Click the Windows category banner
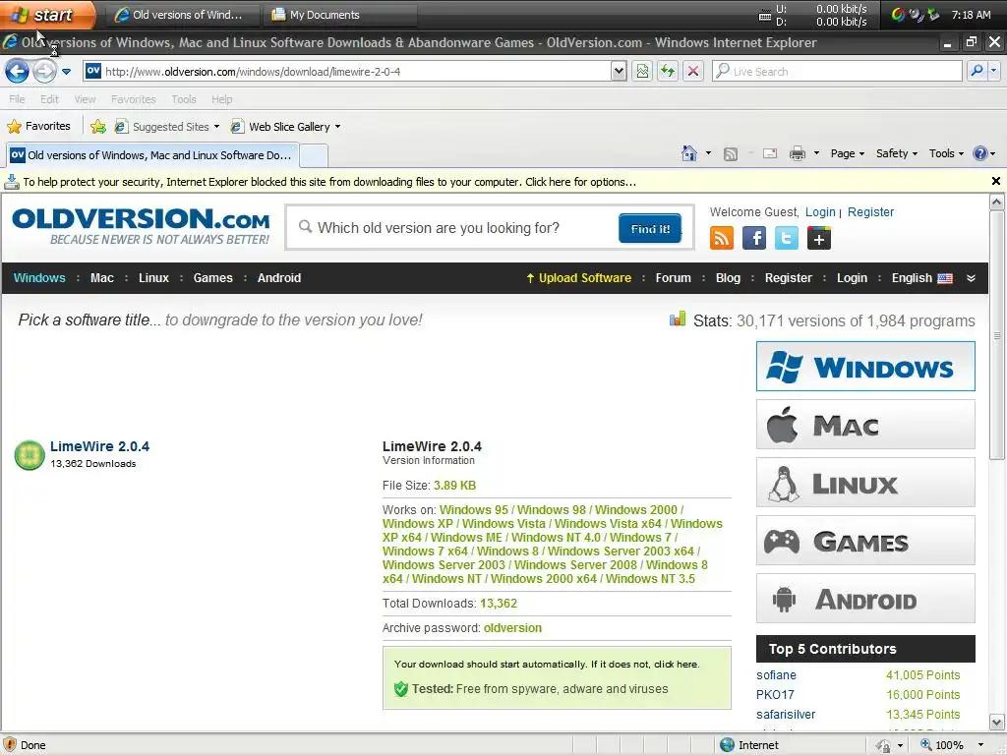The image size is (1007, 755). [x=865, y=366]
